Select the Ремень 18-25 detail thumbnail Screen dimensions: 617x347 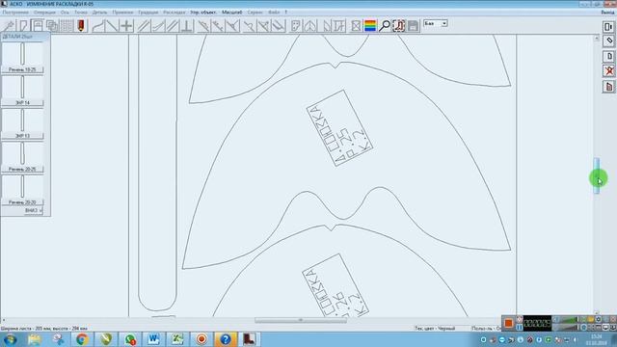click(22, 57)
